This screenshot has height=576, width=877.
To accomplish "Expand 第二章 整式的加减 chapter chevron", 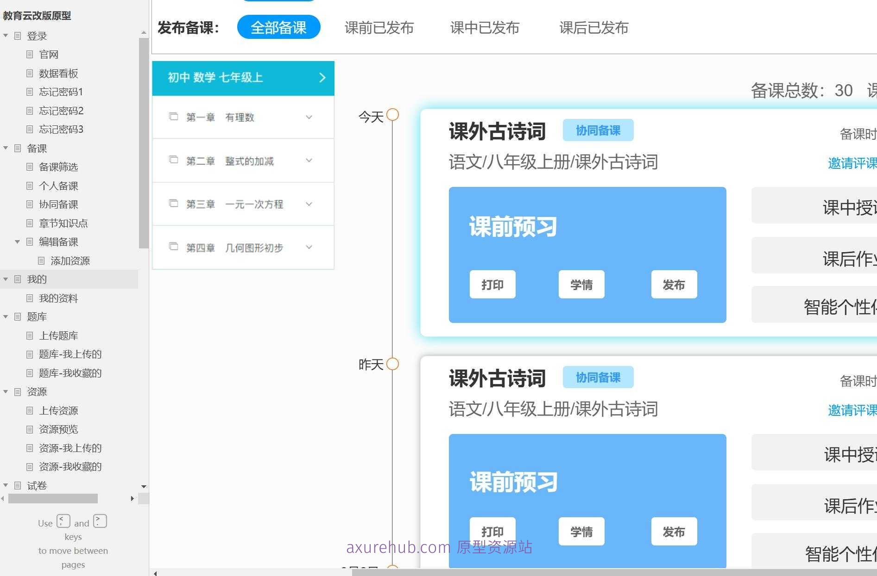I will click(x=309, y=161).
